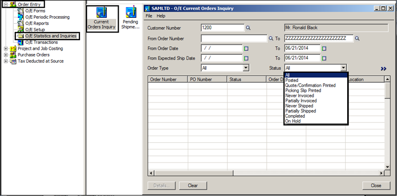Click the Status column header

click(247, 79)
